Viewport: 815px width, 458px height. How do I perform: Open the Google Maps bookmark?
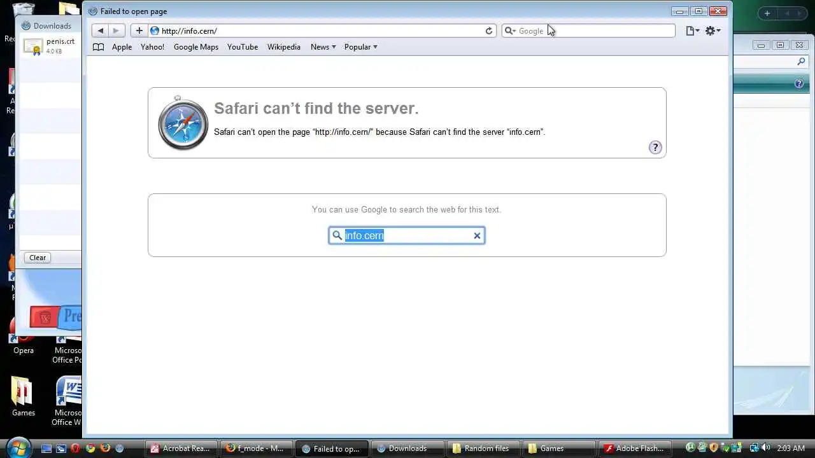(x=196, y=47)
